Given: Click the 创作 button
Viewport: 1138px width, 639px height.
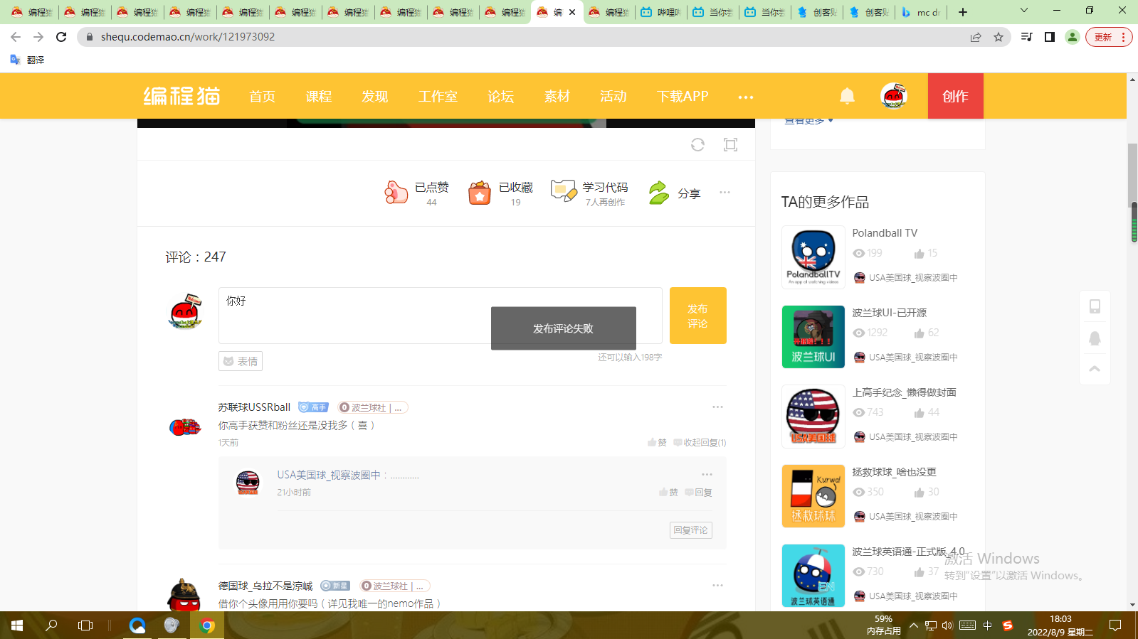Looking at the screenshot, I should coord(955,96).
